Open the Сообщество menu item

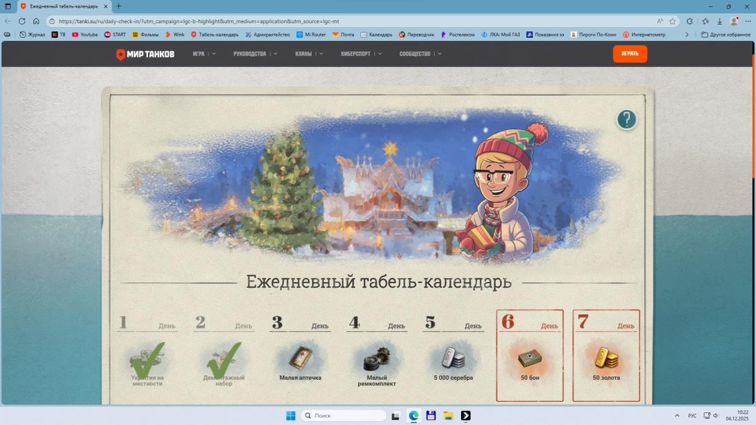pos(415,54)
